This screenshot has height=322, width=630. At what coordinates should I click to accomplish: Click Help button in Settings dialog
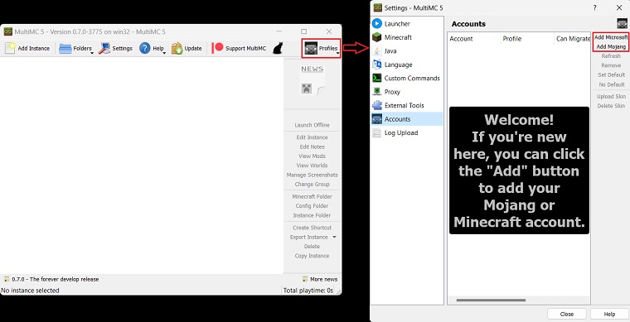(x=609, y=314)
